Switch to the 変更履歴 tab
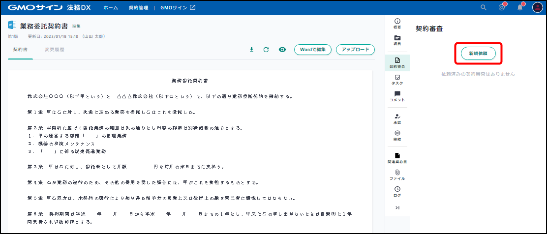Screen dimensions: 547x234 point(54,50)
